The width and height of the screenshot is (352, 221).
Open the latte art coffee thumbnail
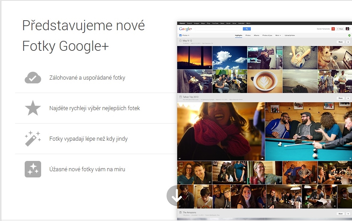pyautogui.click(x=265, y=81)
